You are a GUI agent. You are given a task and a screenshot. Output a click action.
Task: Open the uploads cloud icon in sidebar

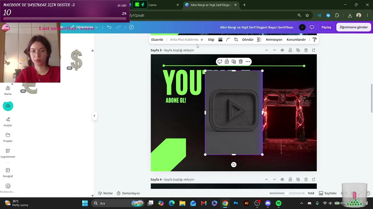tap(8, 106)
